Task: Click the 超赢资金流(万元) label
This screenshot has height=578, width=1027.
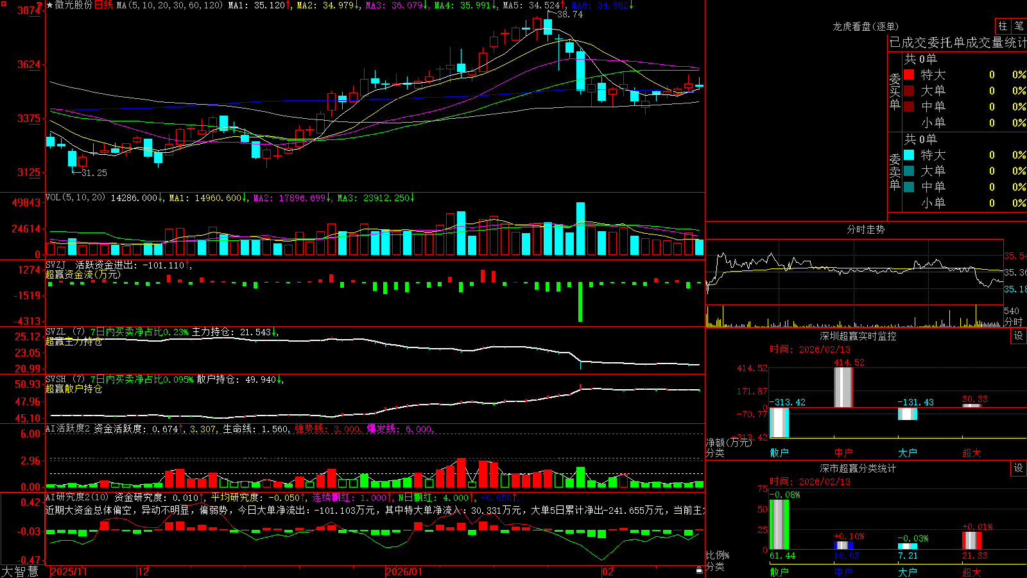Action: (x=83, y=274)
